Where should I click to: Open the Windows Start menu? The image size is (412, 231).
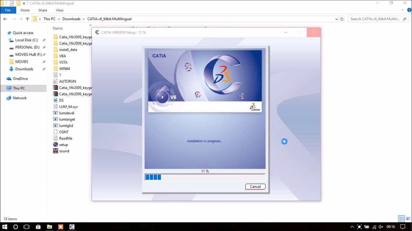[5, 227]
